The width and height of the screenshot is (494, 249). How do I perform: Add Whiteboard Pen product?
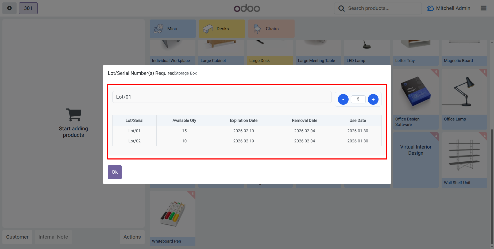(x=172, y=218)
